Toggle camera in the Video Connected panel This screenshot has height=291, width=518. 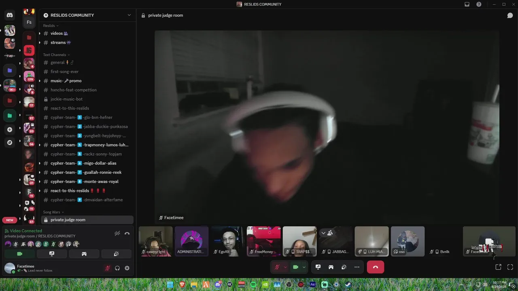click(x=19, y=254)
